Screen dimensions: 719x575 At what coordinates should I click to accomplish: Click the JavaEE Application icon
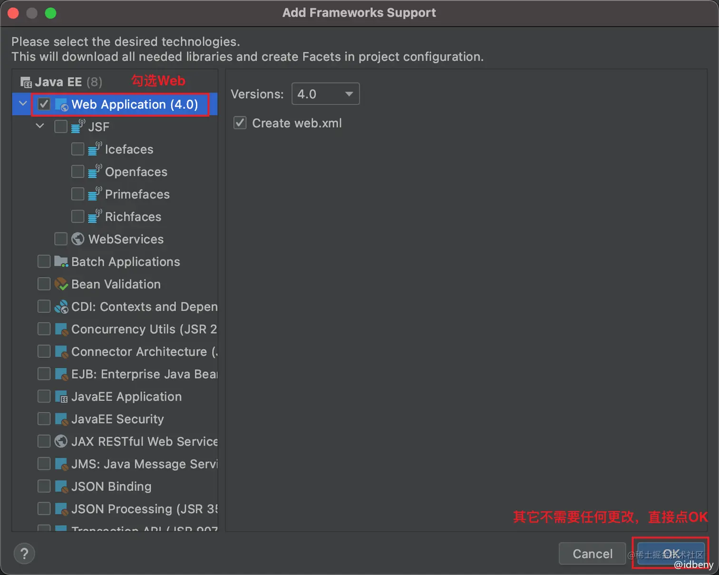pyautogui.click(x=62, y=397)
